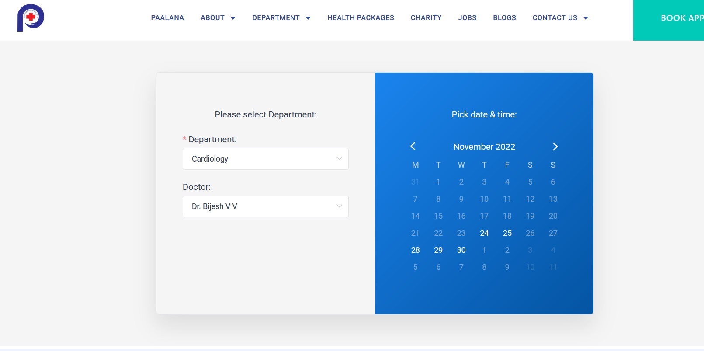The image size is (704, 351).
Task: Expand the Department navigation menu
Action: (x=281, y=18)
